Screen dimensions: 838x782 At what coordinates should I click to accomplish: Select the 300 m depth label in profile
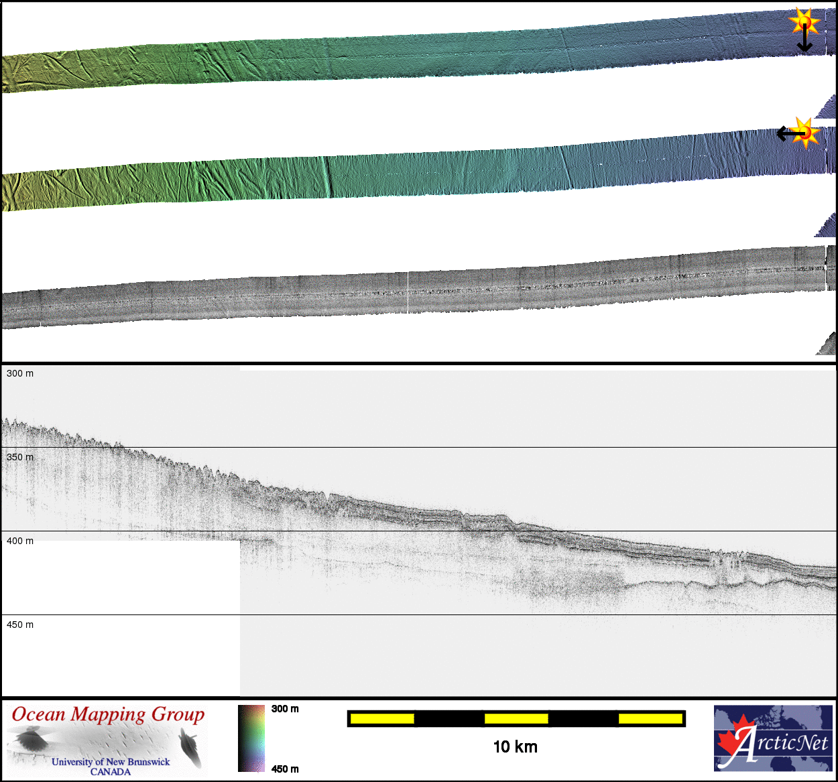click(20, 373)
